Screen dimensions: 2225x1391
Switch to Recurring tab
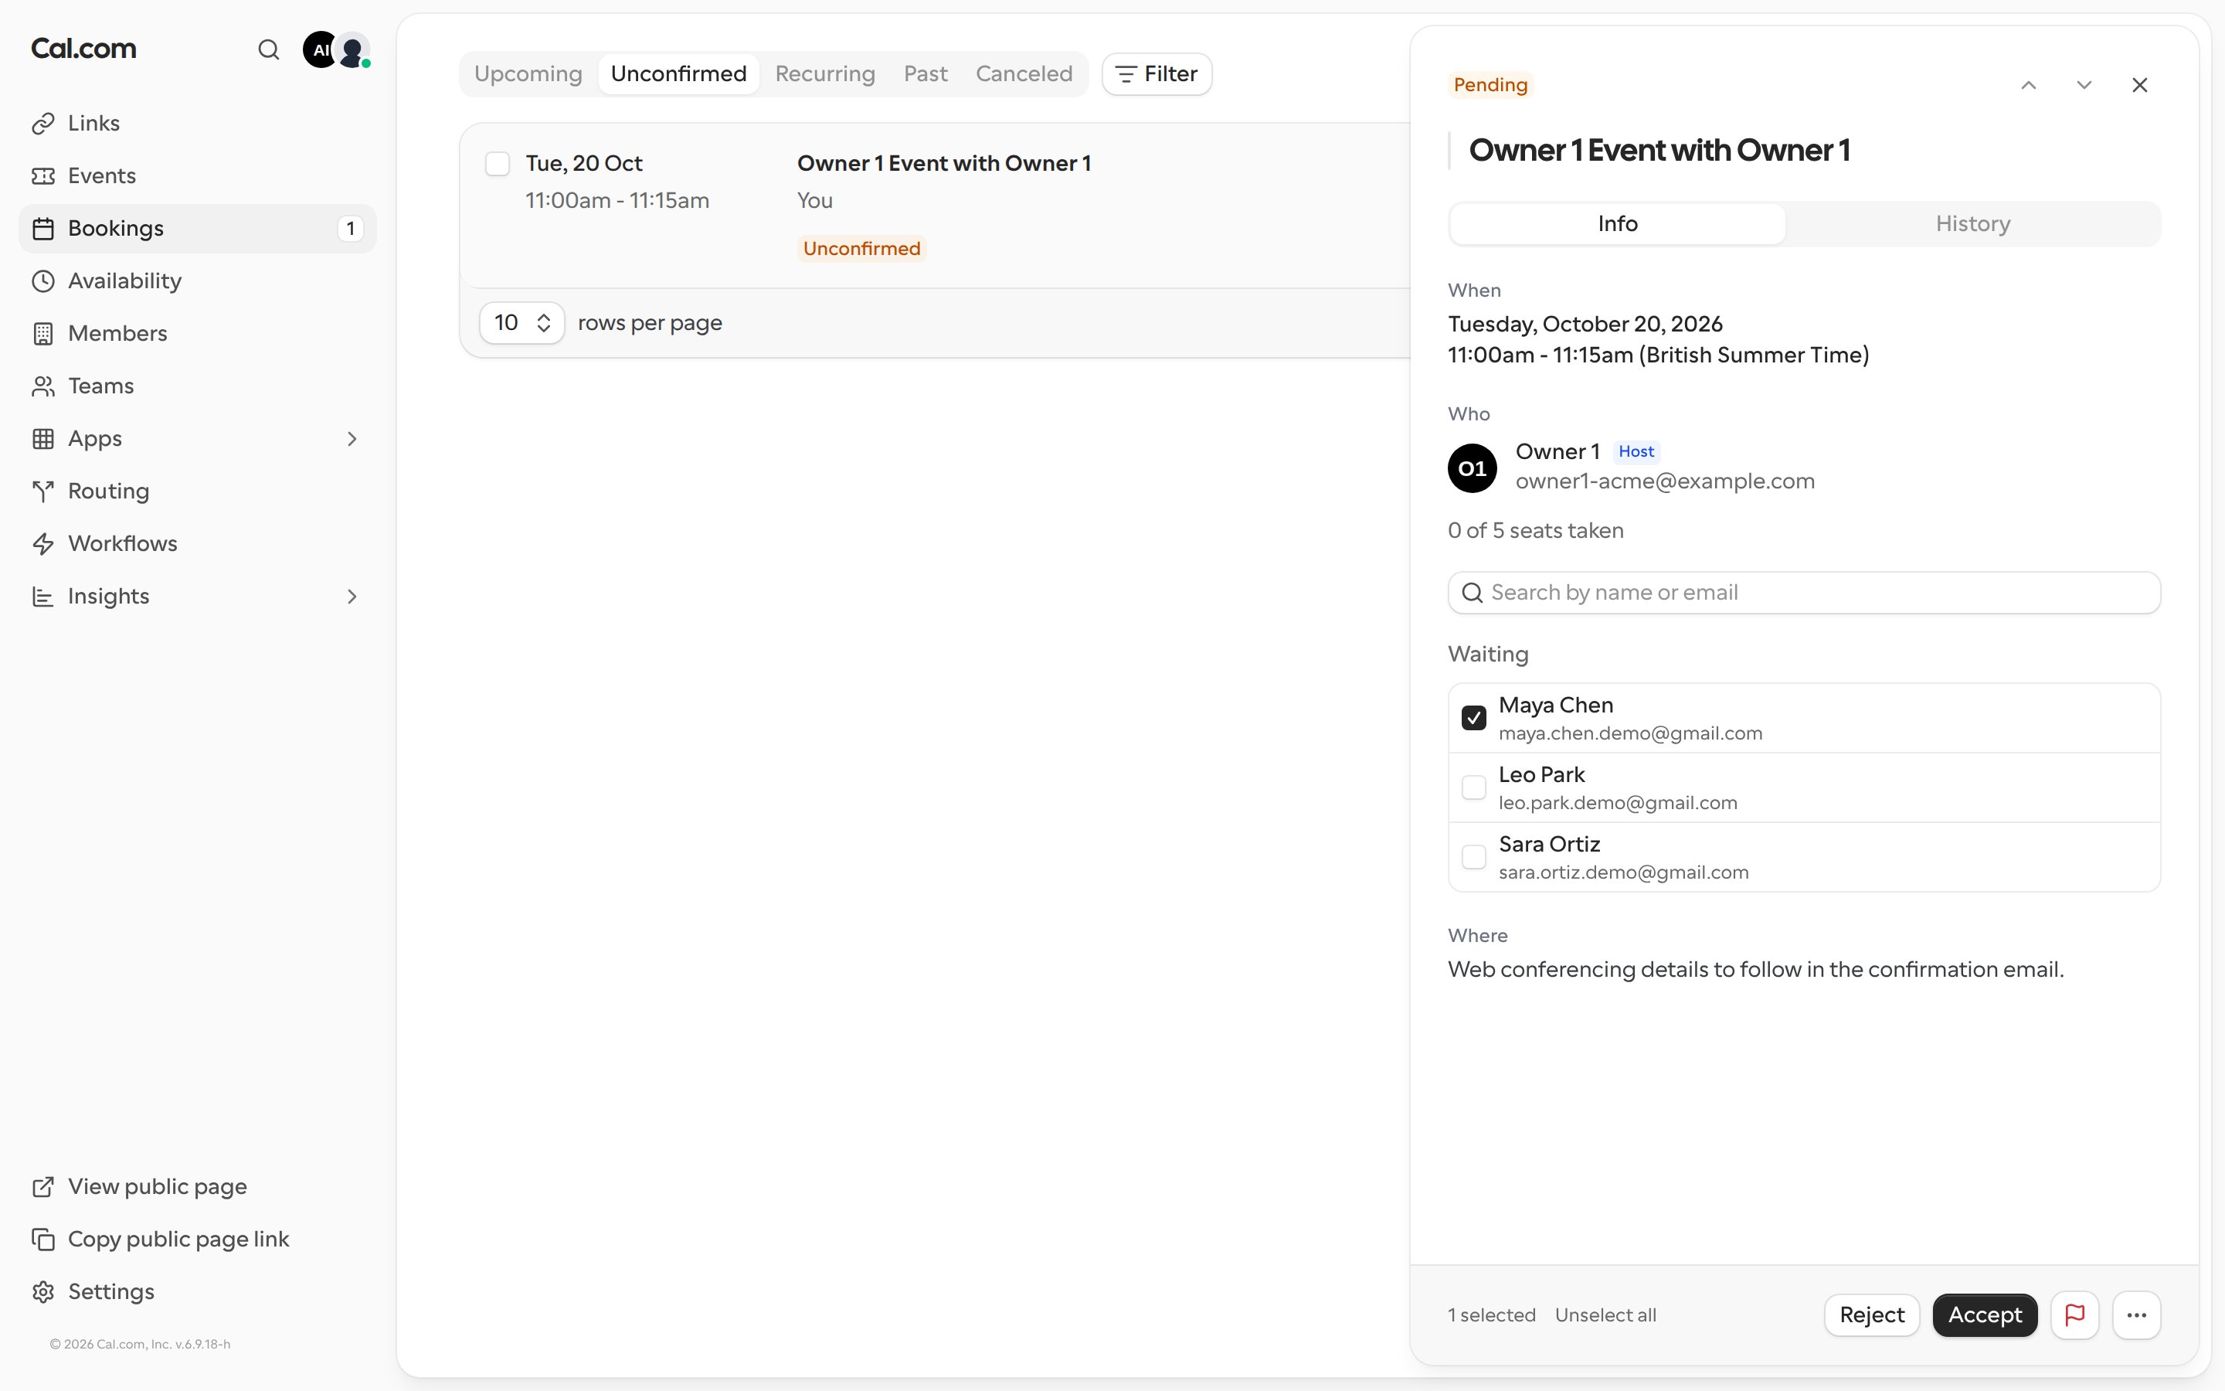coord(825,73)
